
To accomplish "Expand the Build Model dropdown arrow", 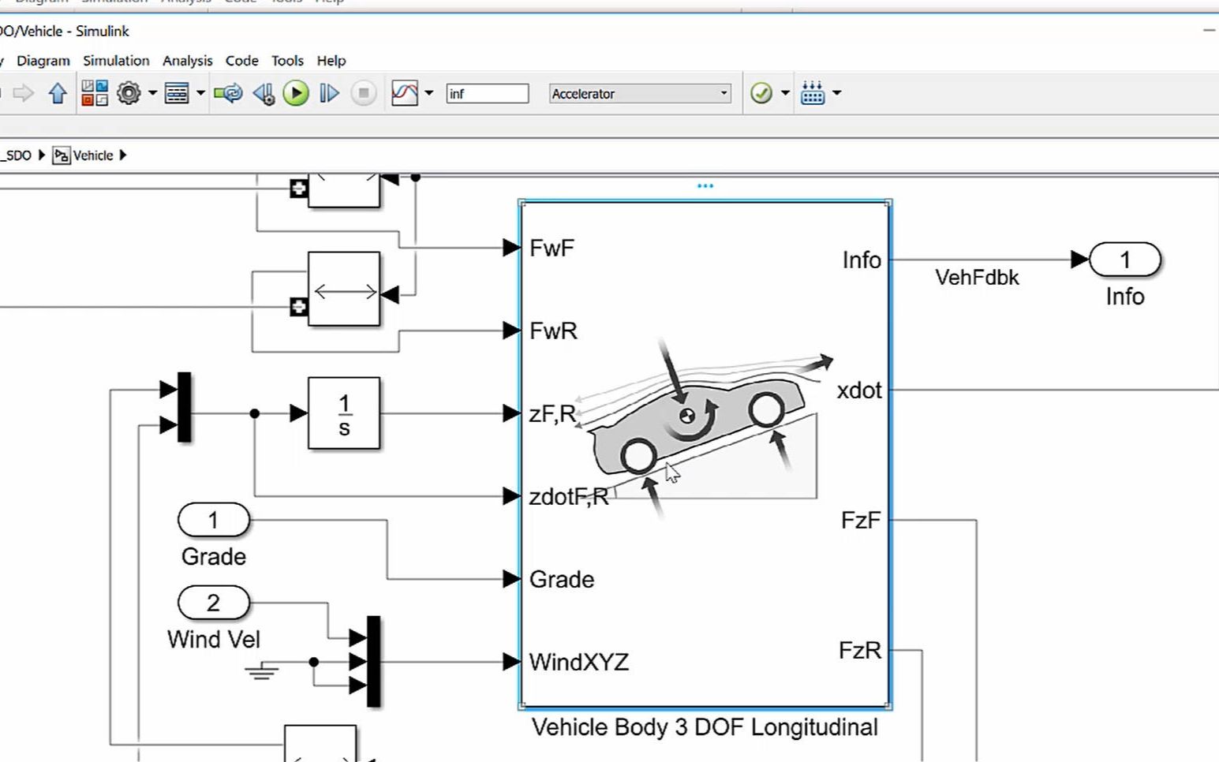I will click(837, 93).
